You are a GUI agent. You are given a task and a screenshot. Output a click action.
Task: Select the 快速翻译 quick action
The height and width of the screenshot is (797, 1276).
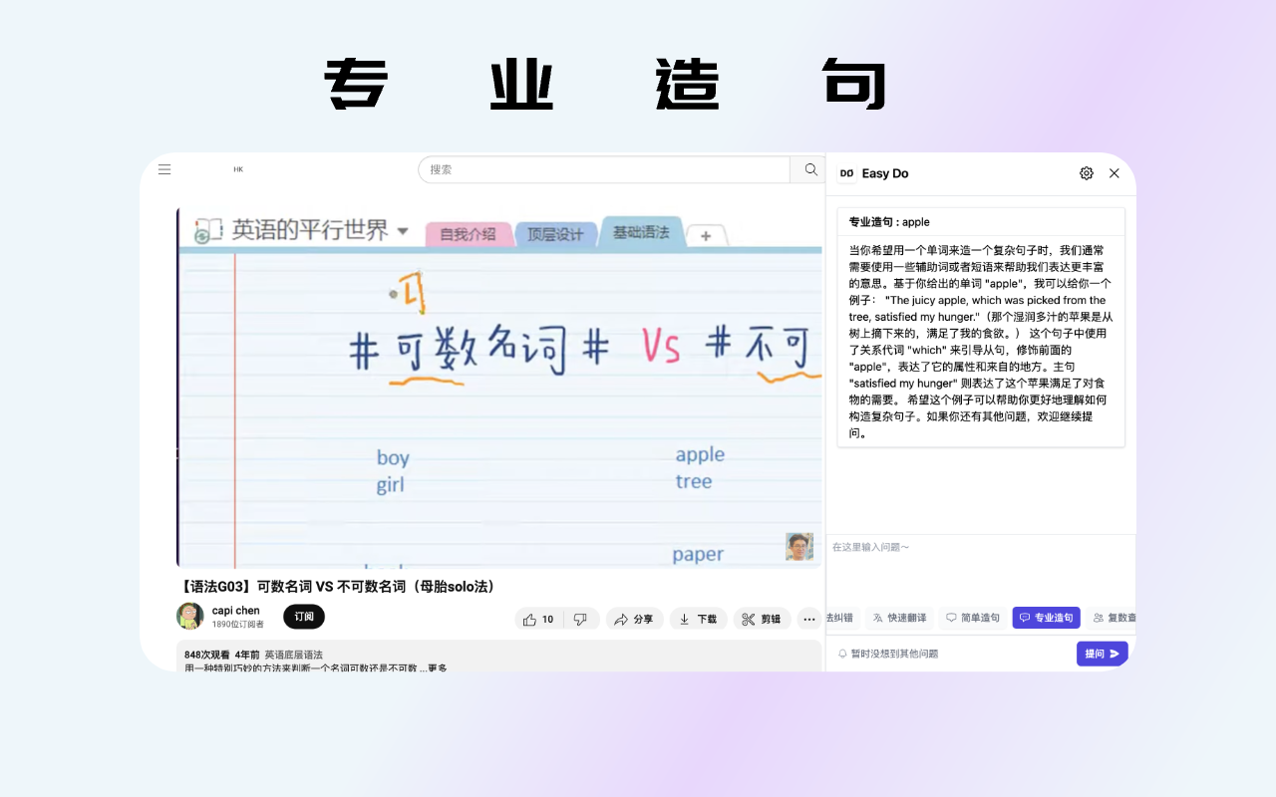pyautogui.click(x=899, y=618)
